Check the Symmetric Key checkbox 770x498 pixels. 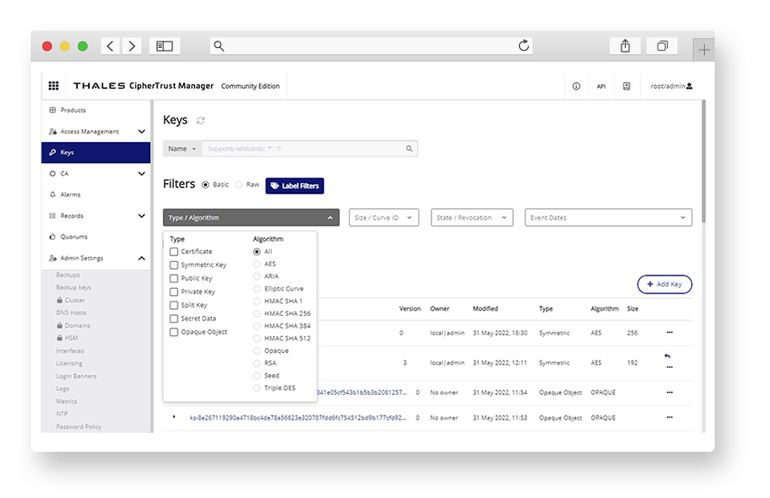pos(174,265)
